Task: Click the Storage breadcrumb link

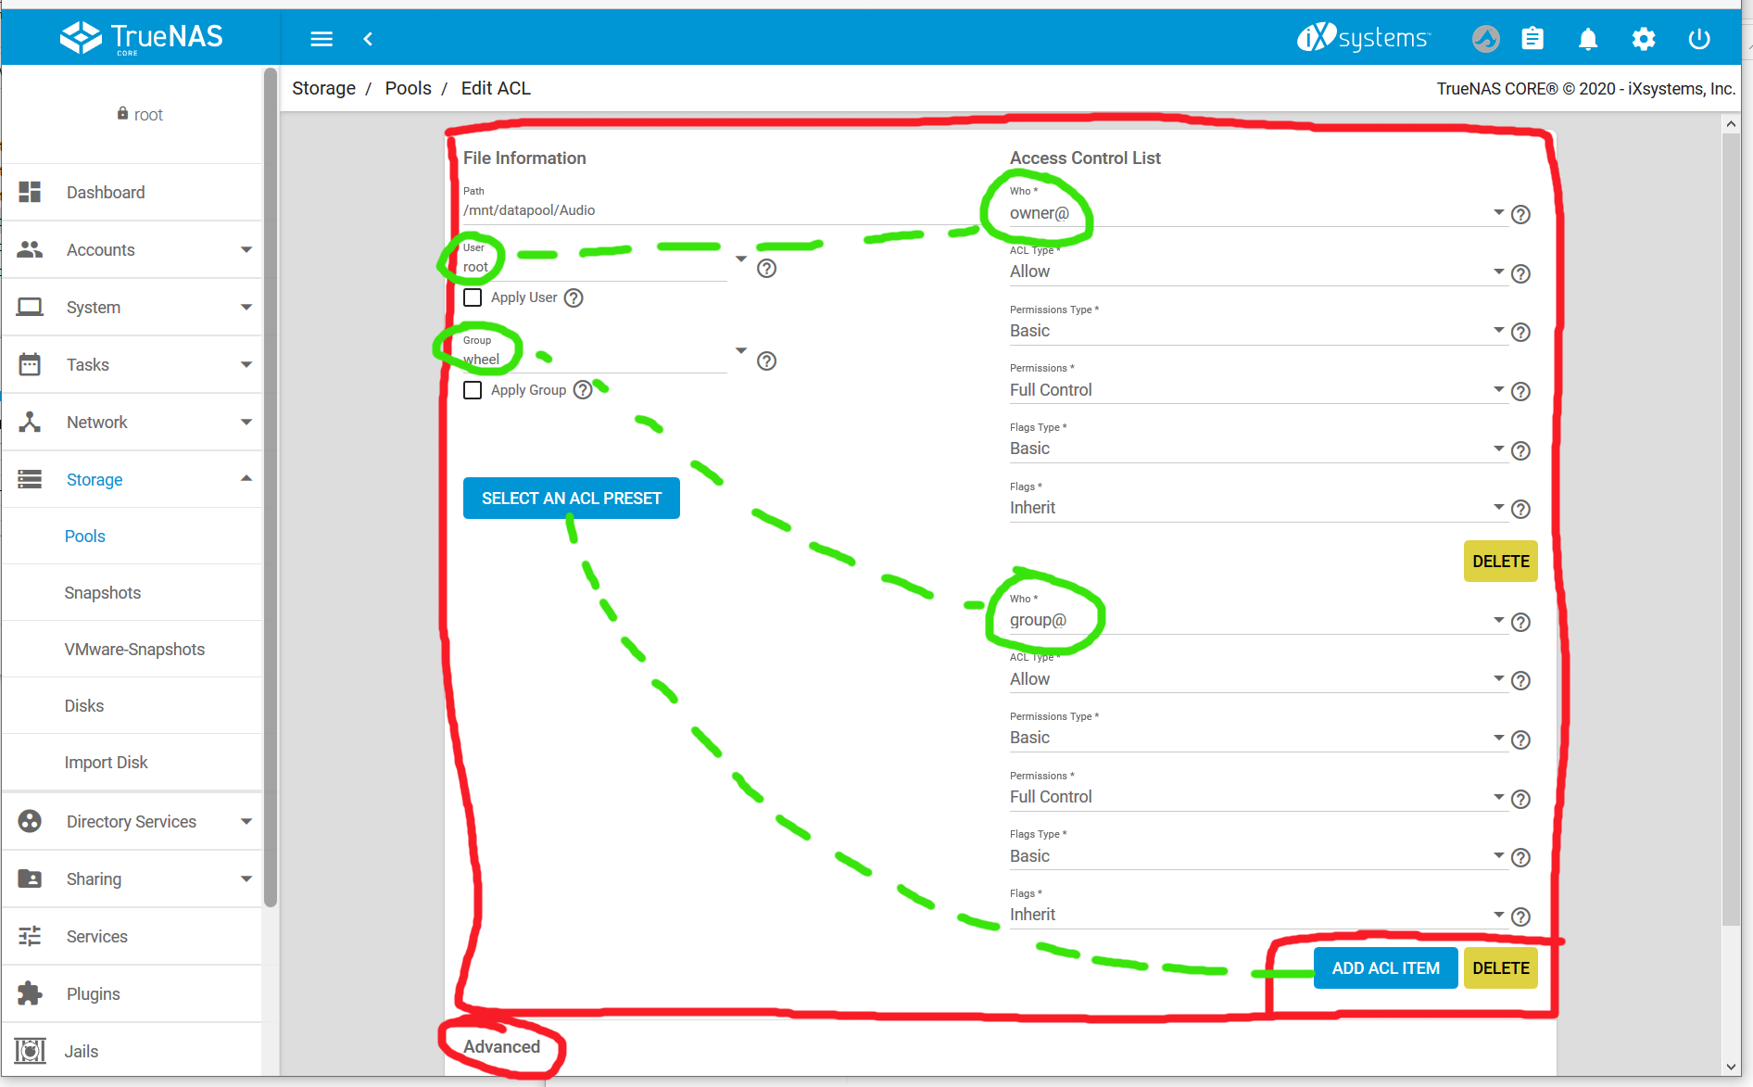Action: (x=323, y=88)
